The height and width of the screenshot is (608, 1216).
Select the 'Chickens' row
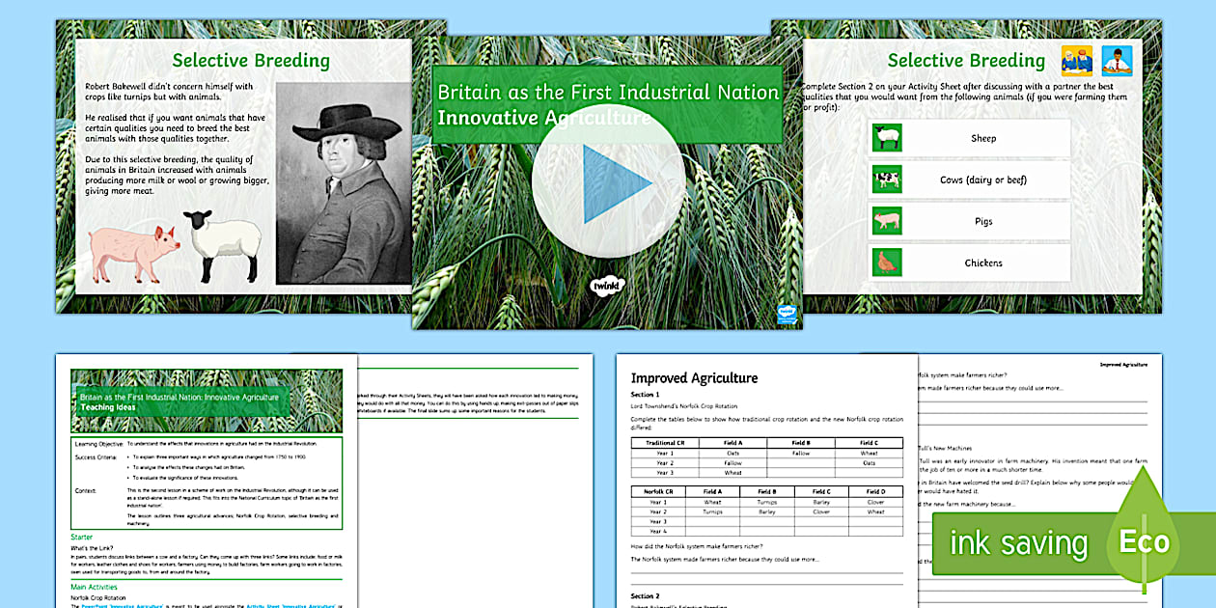click(x=982, y=263)
